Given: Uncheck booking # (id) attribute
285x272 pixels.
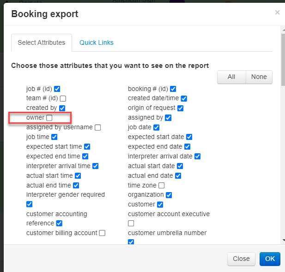Looking at the screenshot, I should 173,89.
